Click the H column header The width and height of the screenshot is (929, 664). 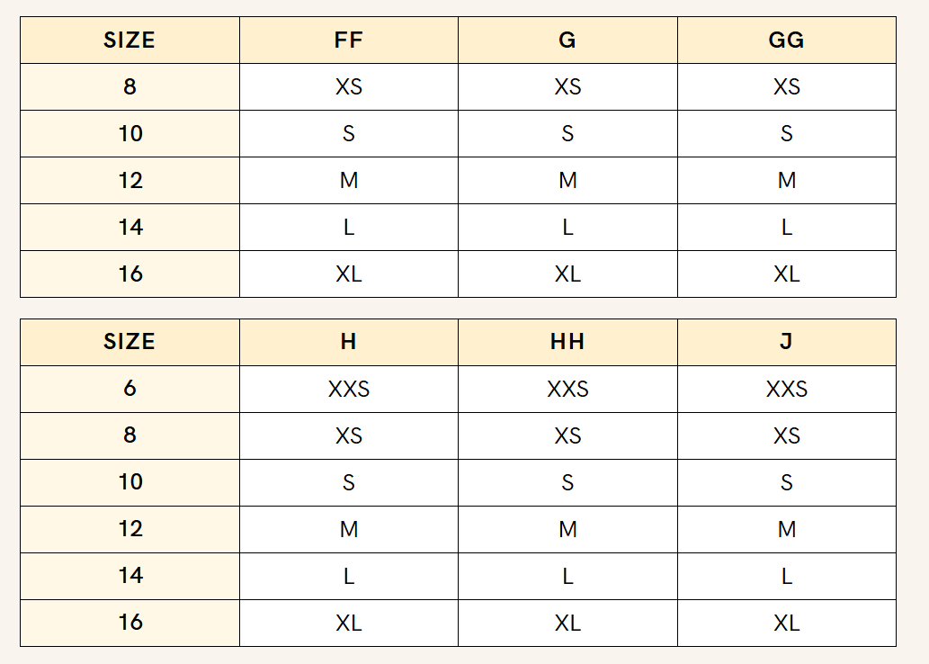pos(348,342)
